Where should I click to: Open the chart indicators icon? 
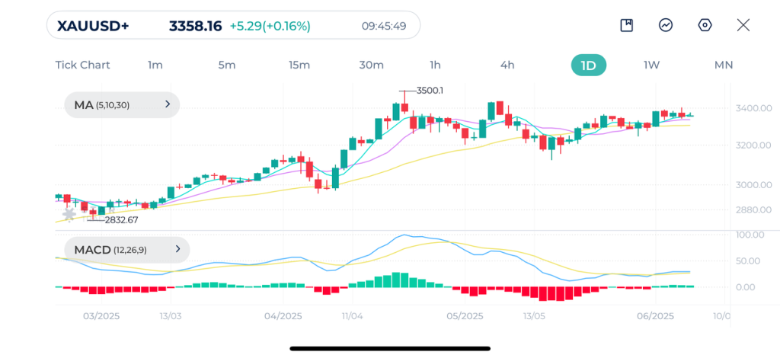click(x=666, y=25)
